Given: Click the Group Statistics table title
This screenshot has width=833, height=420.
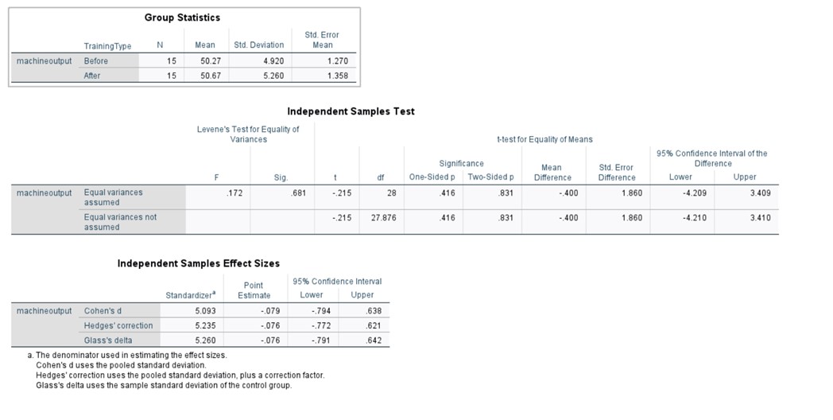Looking at the screenshot, I should point(182,17).
